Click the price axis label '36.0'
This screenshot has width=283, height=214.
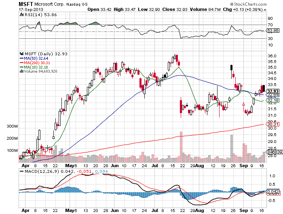[272, 56]
